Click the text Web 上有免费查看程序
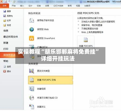121x111 pixels. coord(92,32)
